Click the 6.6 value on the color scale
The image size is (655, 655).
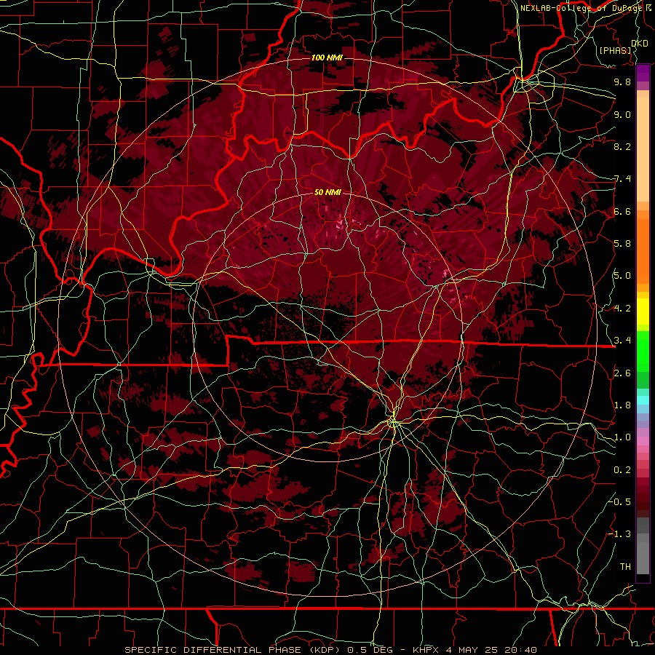[622, 211]
